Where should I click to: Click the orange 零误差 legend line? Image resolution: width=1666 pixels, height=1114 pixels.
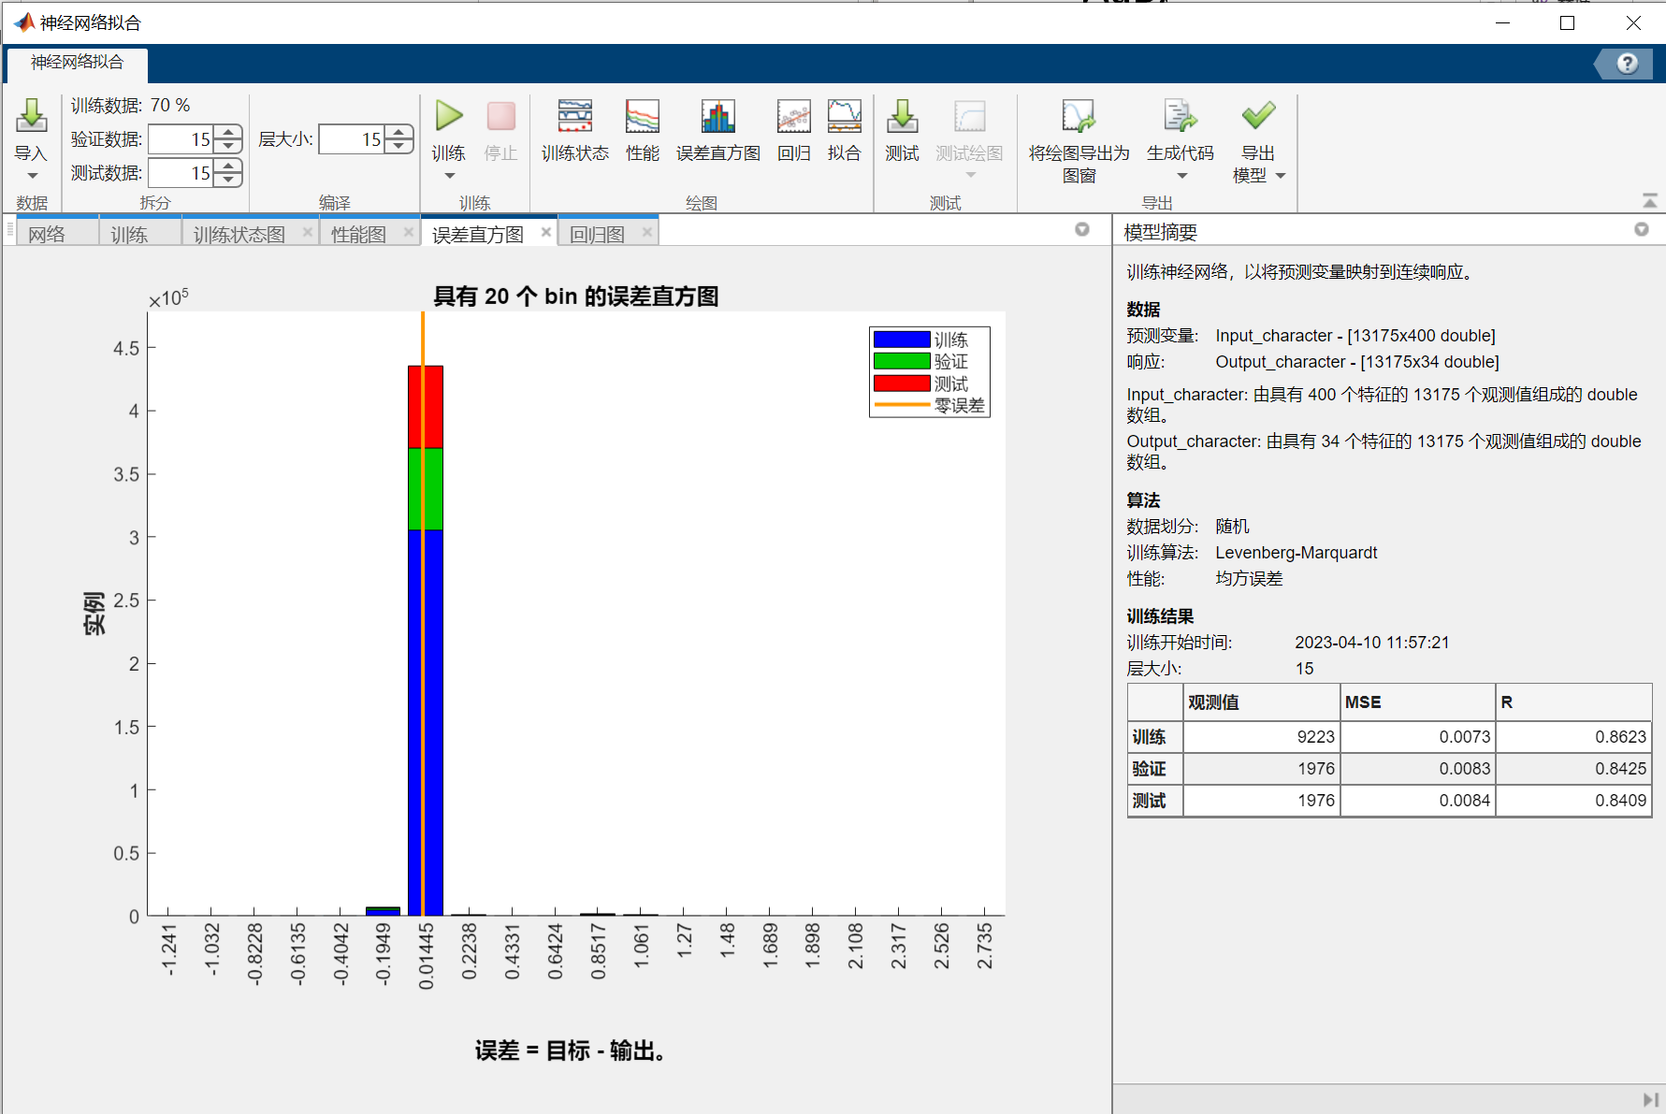902,405
